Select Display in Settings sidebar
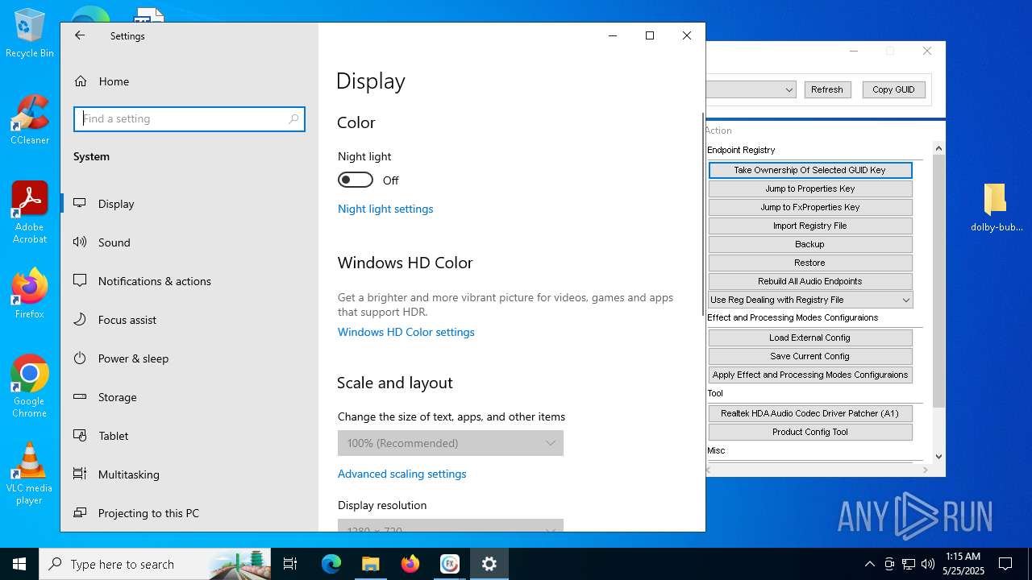This screenshot has width=1032, height=580. pyautogui.click(x=189, y=204)
